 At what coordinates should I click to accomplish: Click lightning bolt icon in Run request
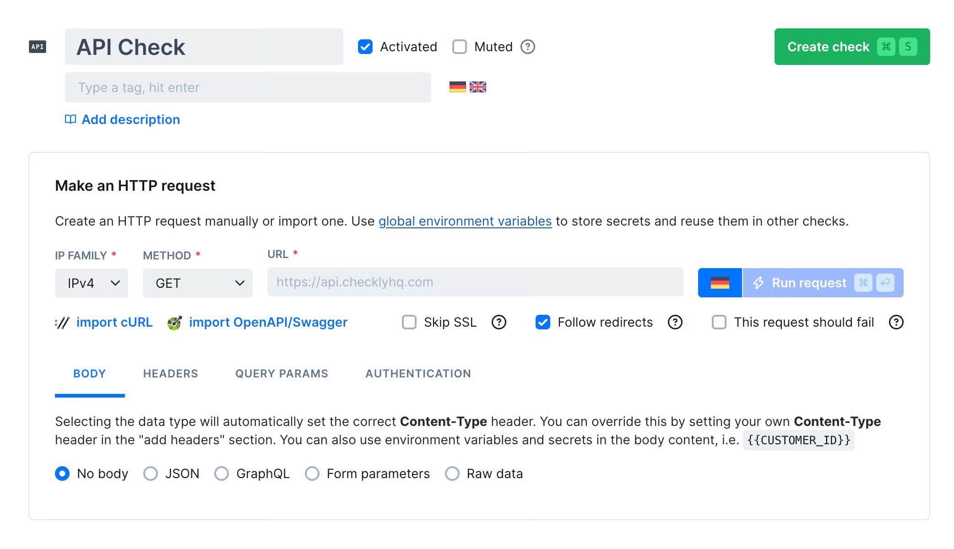click(759, 283)
